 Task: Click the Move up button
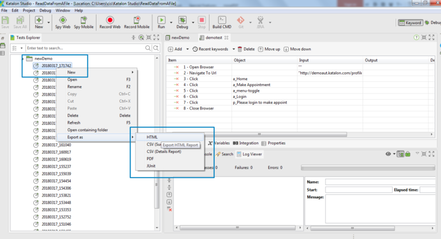click(x=269, y=49)
